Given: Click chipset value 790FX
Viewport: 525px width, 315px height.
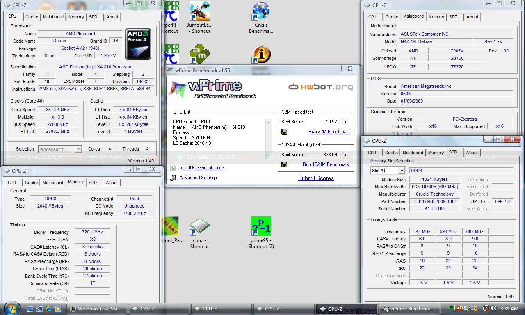Looking at the screenshot, I should click(x=457, y=51).
